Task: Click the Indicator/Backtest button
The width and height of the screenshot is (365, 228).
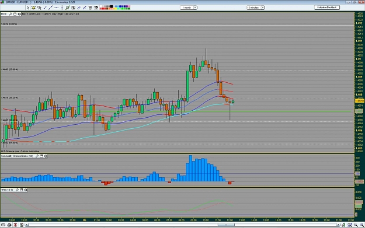Action: (327, 8)
